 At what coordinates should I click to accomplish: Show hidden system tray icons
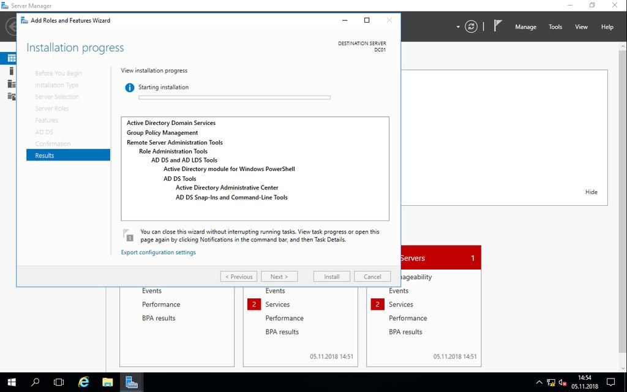click(539, 382)
